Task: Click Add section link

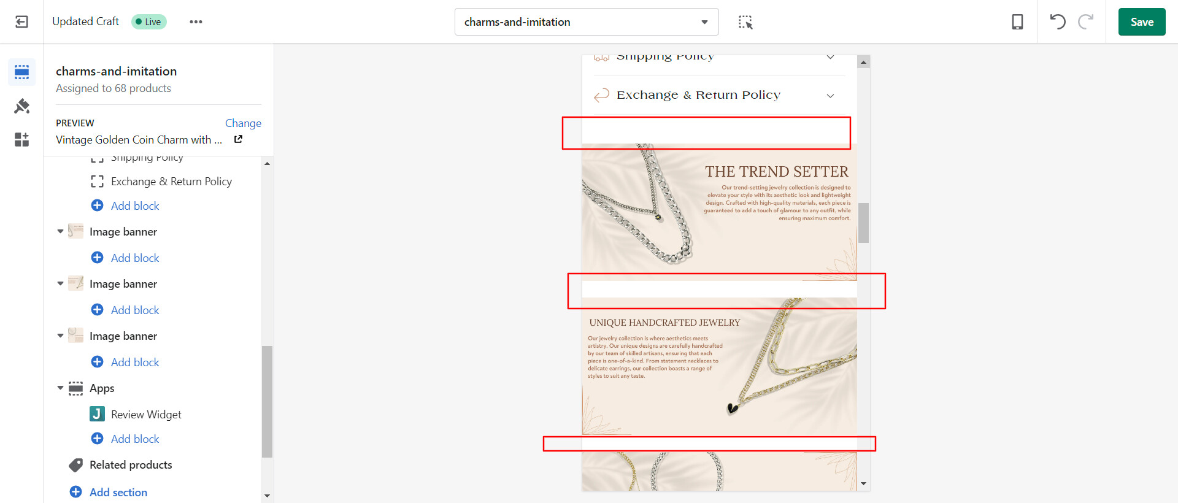Action: coord(118,493)
